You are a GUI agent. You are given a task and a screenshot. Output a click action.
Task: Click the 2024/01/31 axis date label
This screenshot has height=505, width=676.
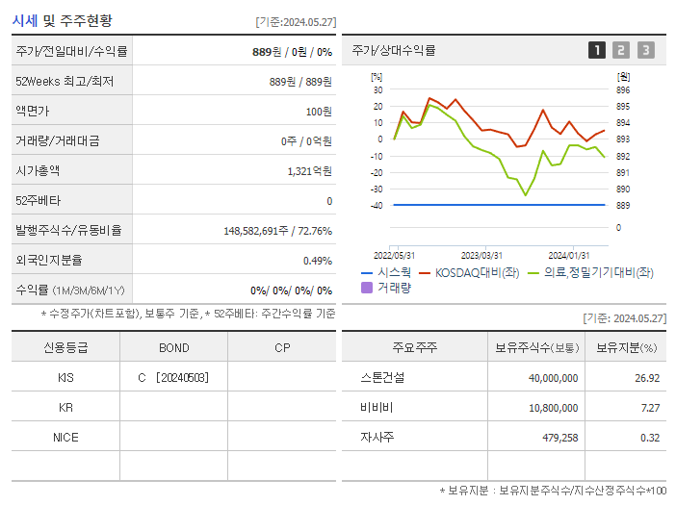click(x=569, y=255)
